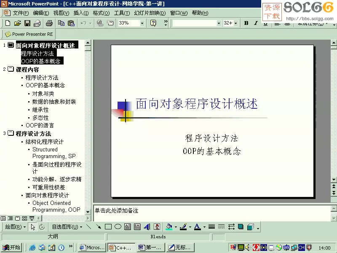Switch to the 无标... taskbar button
Screen dimensions: 337x253
pos(180,248)
